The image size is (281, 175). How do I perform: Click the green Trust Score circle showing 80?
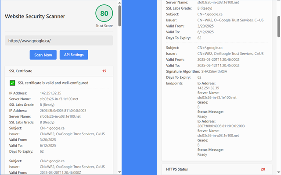[x=104, y=13]
